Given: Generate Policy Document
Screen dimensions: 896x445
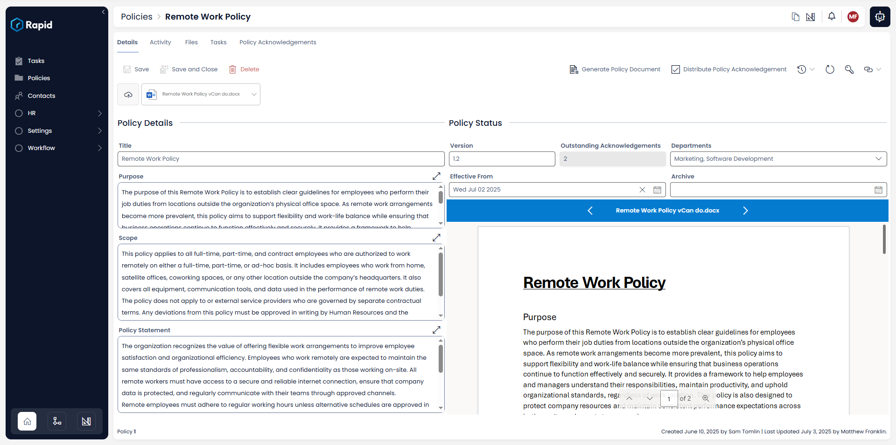Looking at the screenshot, I should point(615,69).
